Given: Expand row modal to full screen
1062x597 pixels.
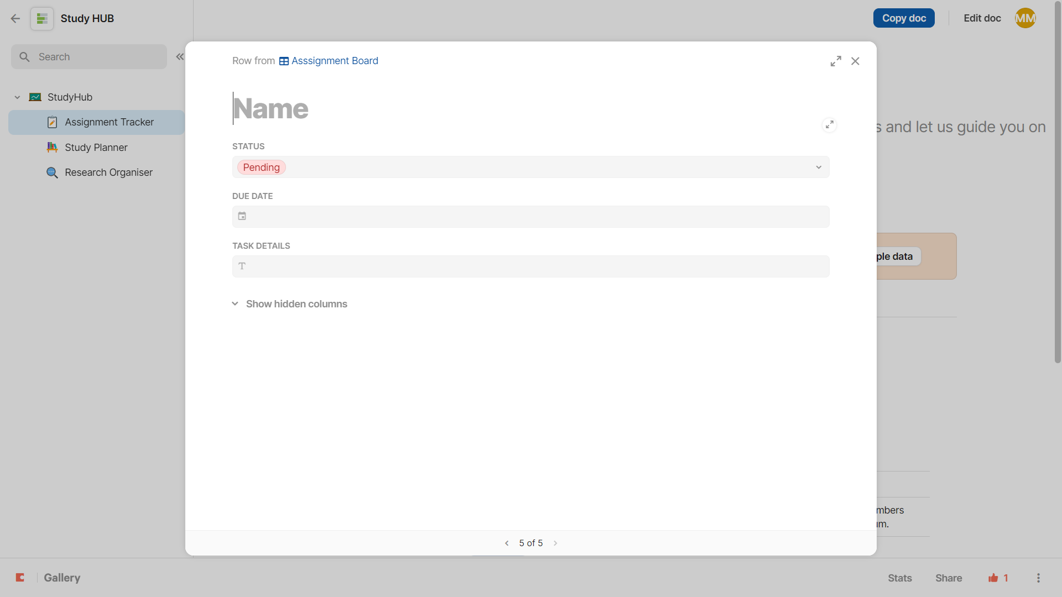Looking at the screenshot, I should point(836,61).
